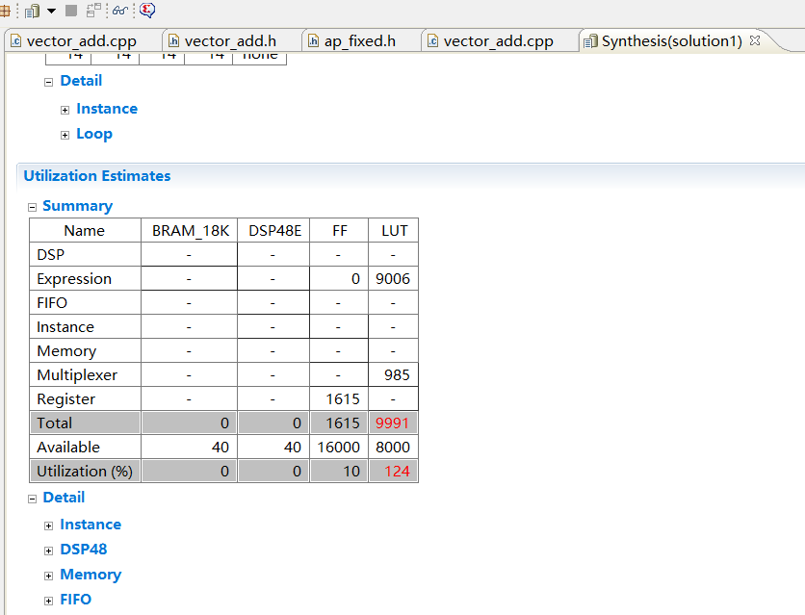The image size is (805, 615).
Task: Select the Multiplexer LUT value 985
Action: coord(397,375)
